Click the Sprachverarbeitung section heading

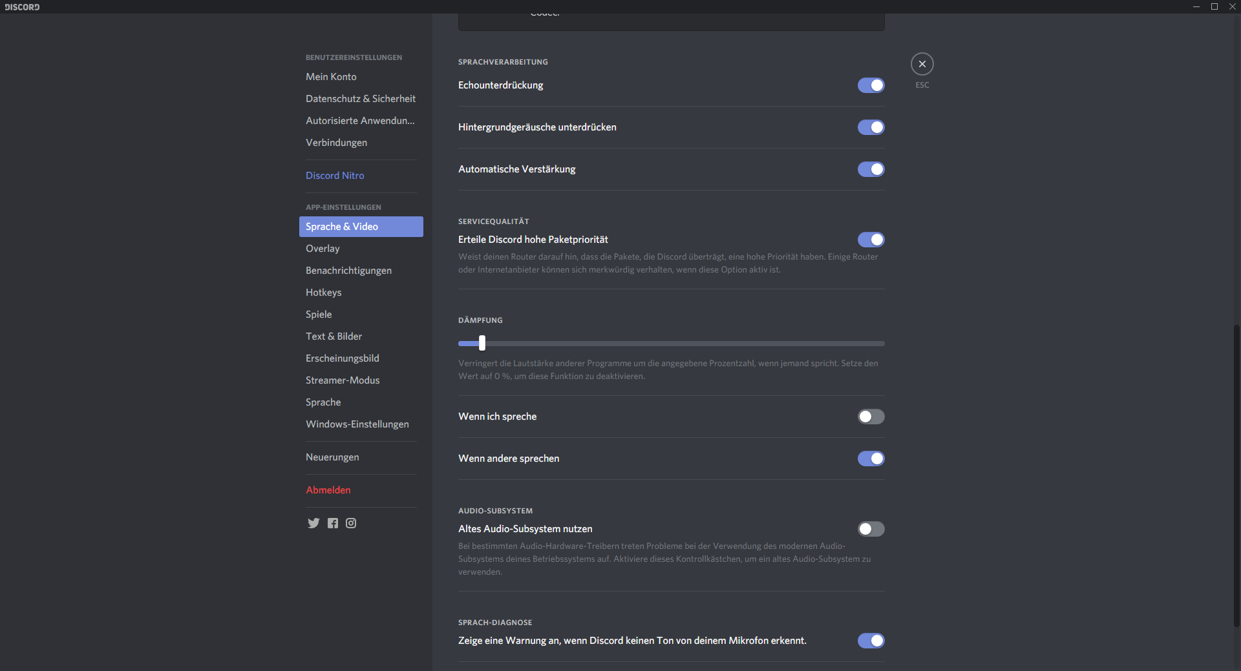[x=503, y=62]
